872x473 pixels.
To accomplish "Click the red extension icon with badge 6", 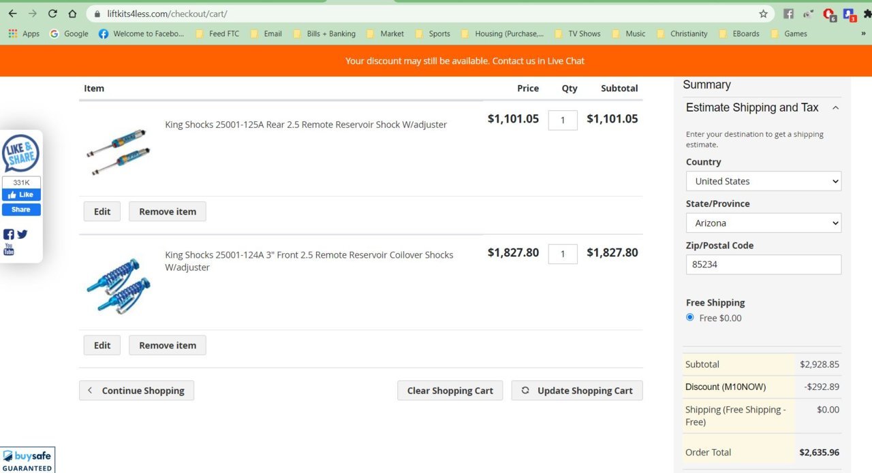I will (x=829, y=14).
